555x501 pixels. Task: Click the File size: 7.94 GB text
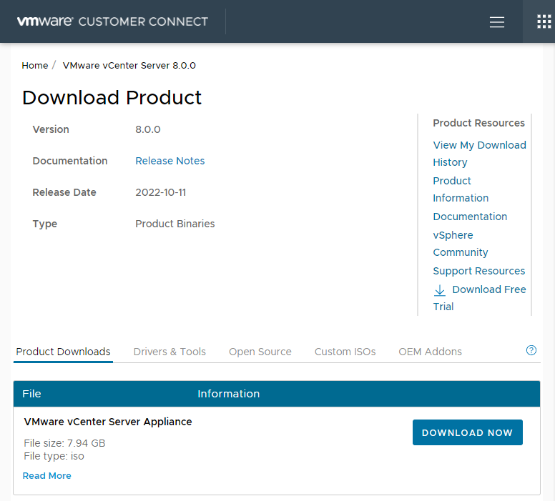click(64, 443)
